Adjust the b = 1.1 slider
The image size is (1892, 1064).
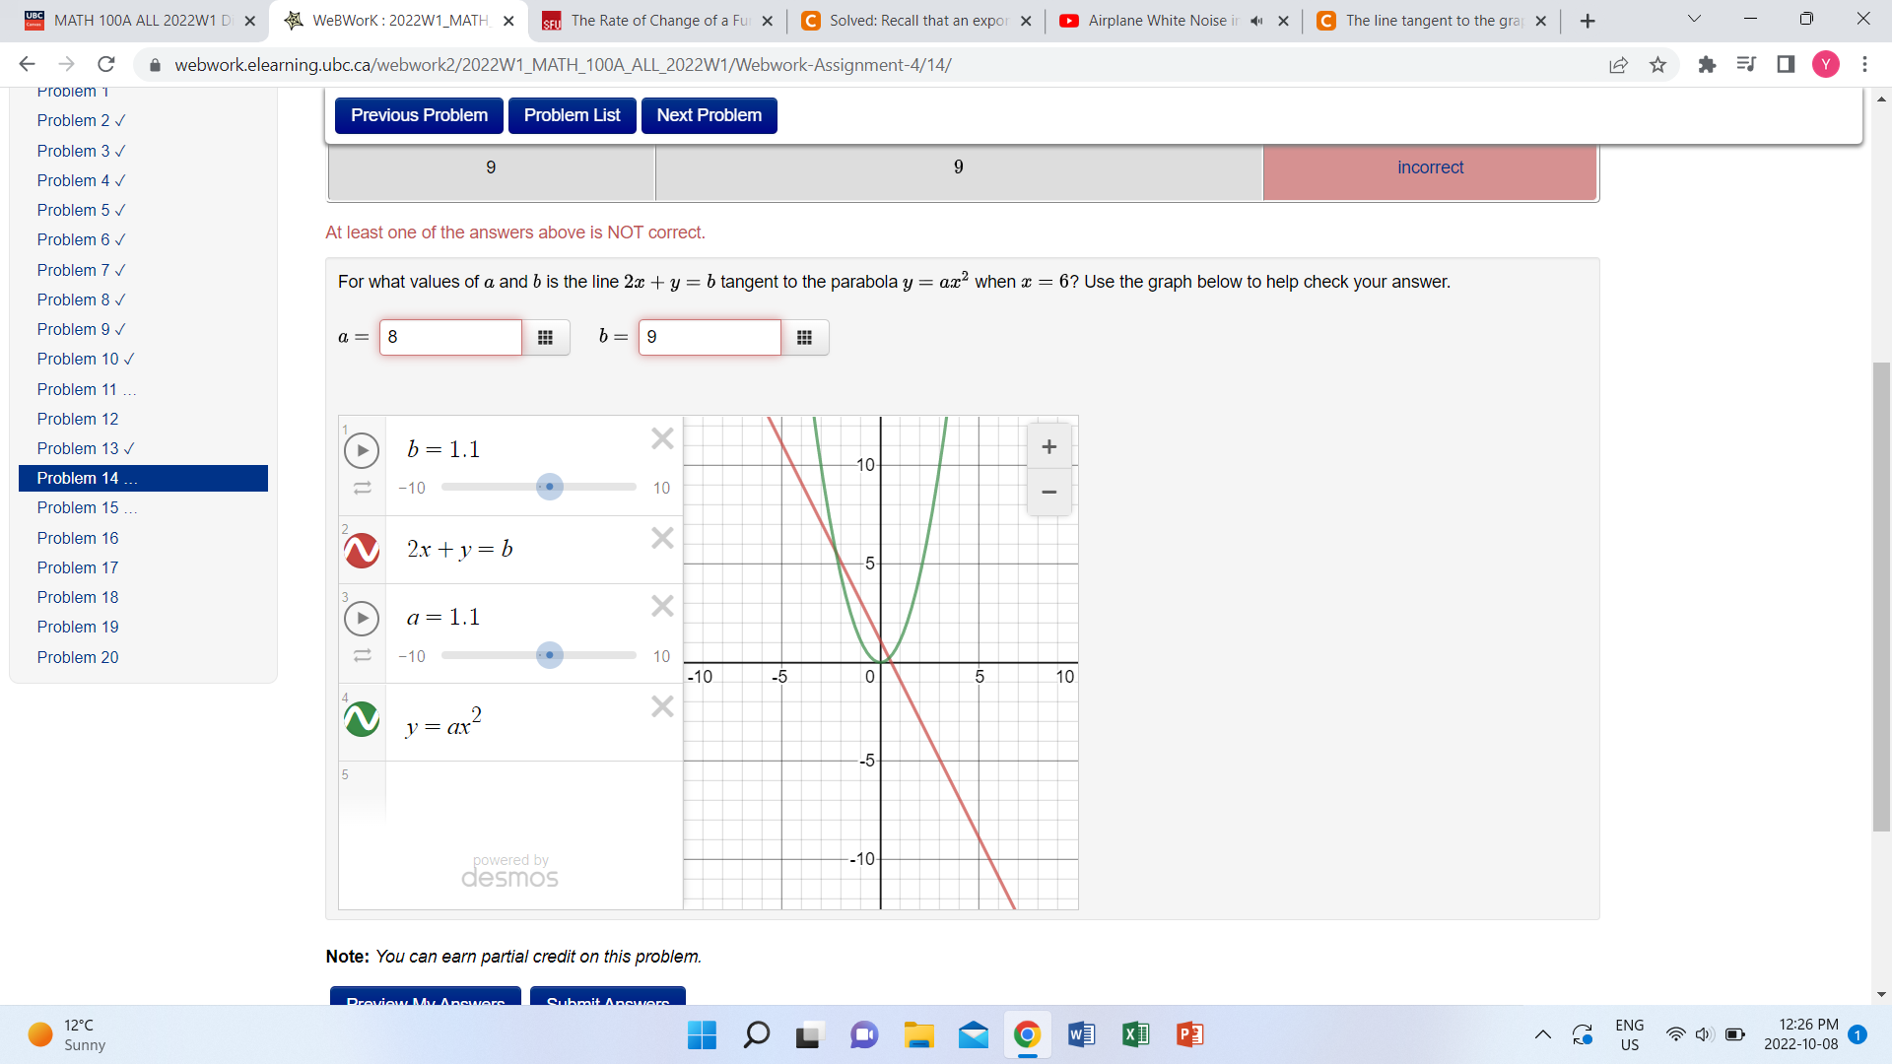tap(549, 486)
